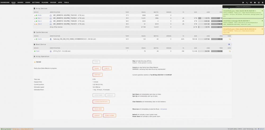265x130 pixels.
Task: Open the Cache device link
Action: (x=40, y=39)
